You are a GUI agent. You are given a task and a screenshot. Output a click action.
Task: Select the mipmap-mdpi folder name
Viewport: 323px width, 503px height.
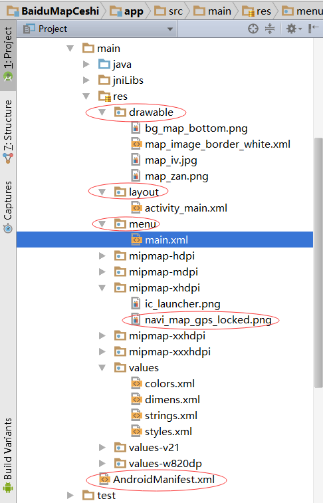pyautogui.click(x=163, y=272)
